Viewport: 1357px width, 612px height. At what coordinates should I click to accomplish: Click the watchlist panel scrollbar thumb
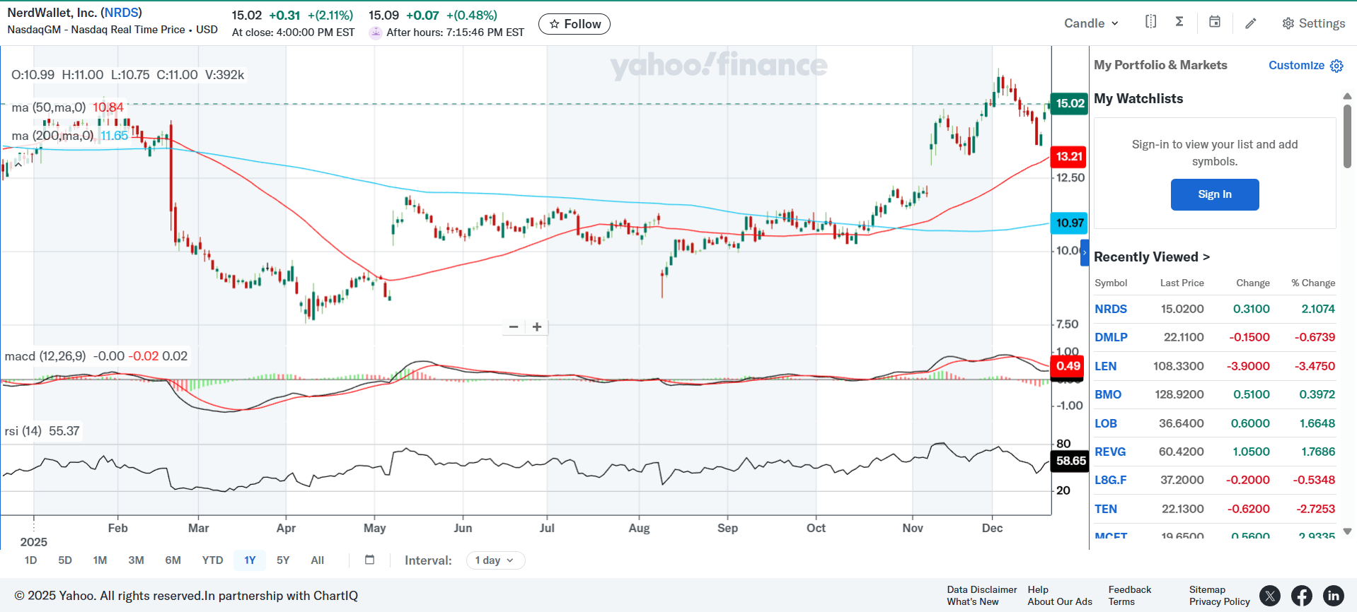click(1347, 136)
